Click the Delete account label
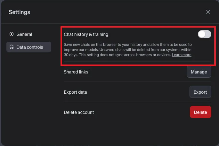219x146 pixels. point(79,112)
